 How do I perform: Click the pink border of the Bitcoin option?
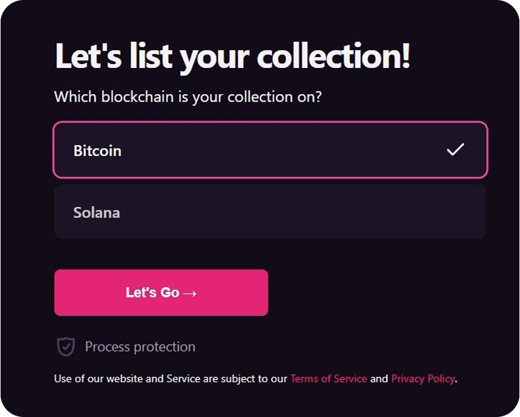coord(270,122)
